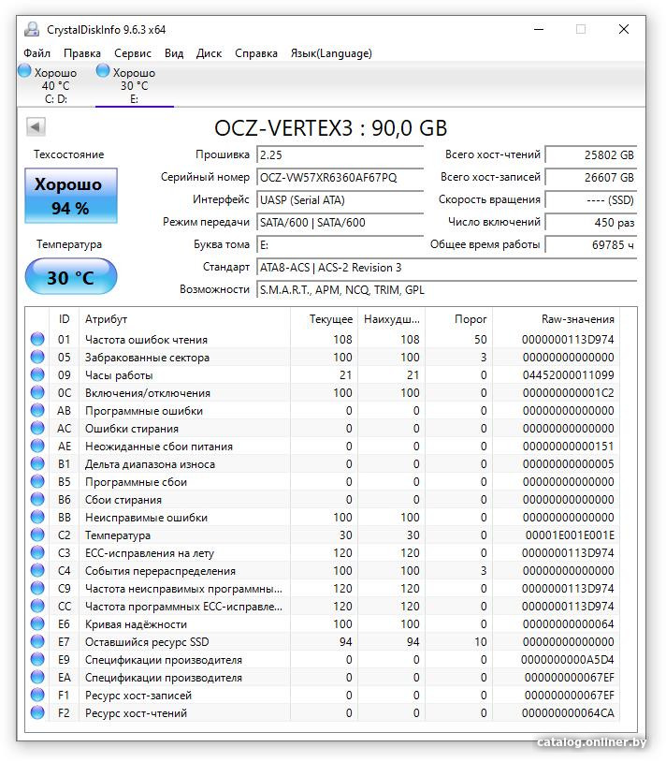Viewport: 666px width, 762px height.
Task: Open the Язык(Language) menu
Action: point(331,53)
